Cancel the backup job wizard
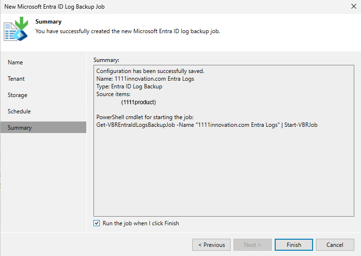361x256 pixels. coord(335,244)
